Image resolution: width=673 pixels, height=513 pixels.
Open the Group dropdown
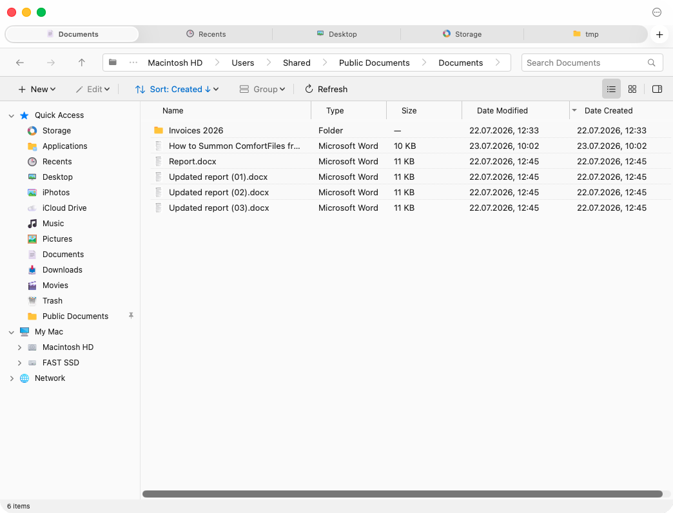pos(262,89)
